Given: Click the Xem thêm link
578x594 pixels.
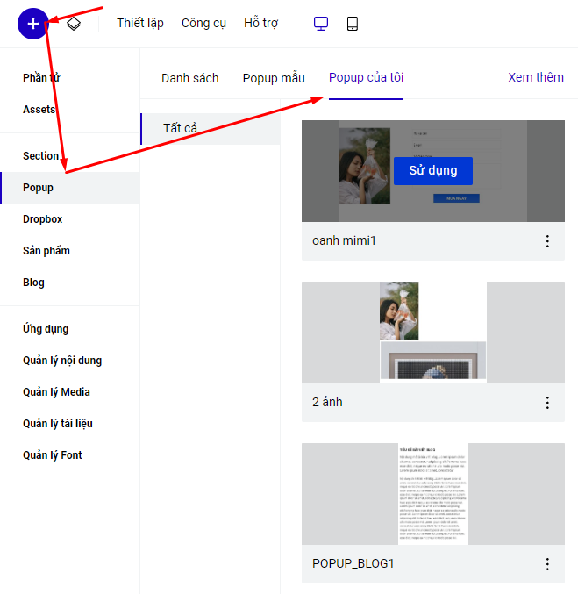Looking at the screenshot, I should 535,77.
